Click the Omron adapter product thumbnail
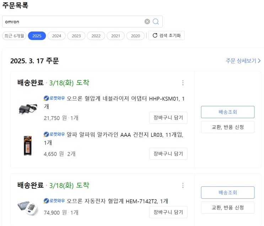Viewport: 264px width, 226px height. tap(28, 108)
